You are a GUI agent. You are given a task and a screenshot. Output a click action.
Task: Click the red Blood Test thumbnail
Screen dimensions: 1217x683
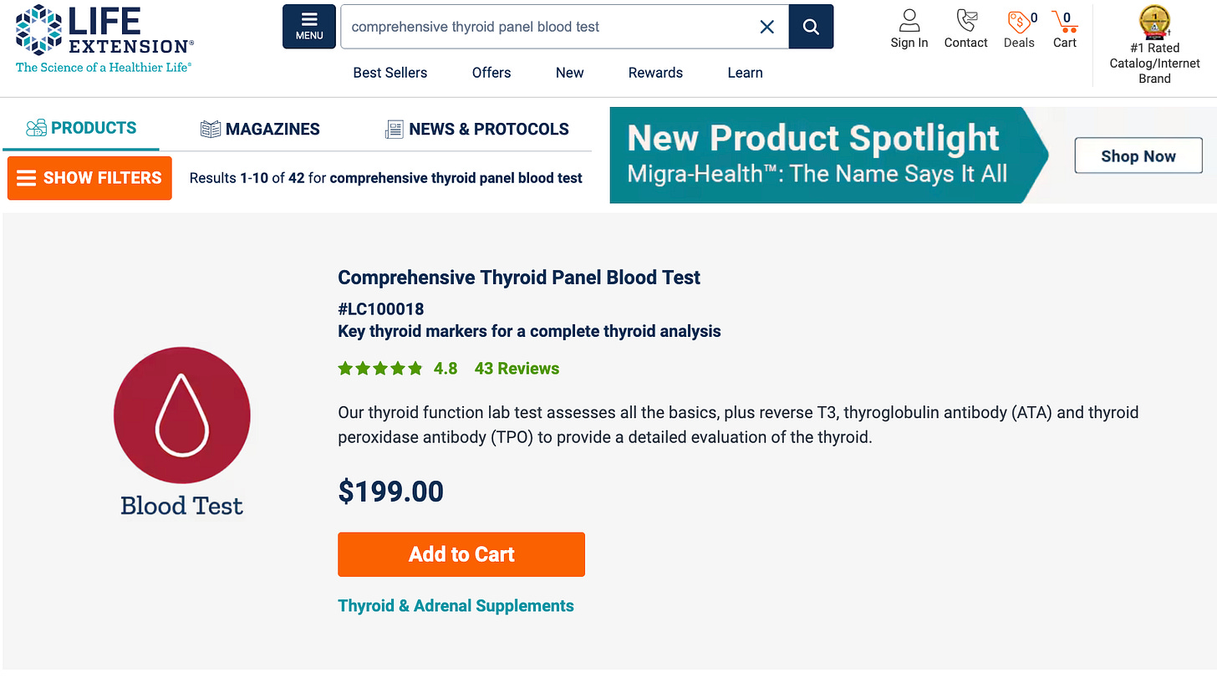coord(181,415)
